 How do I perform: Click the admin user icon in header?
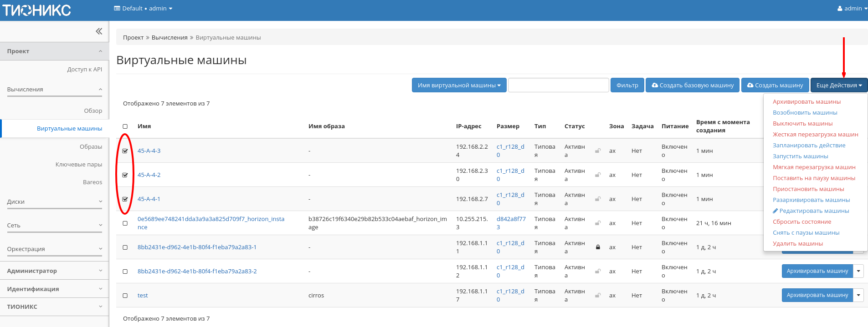[x=840, y=9]
